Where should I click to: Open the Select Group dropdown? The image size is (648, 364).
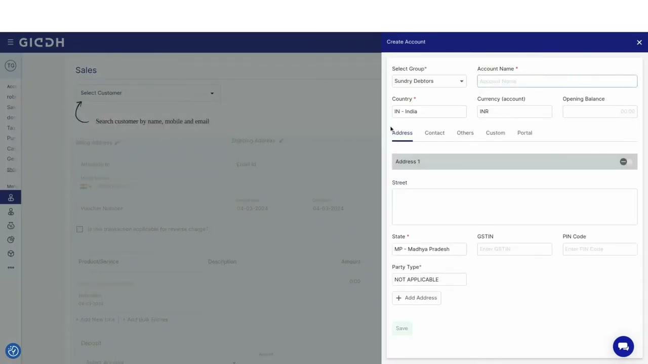tap(429, 81)
